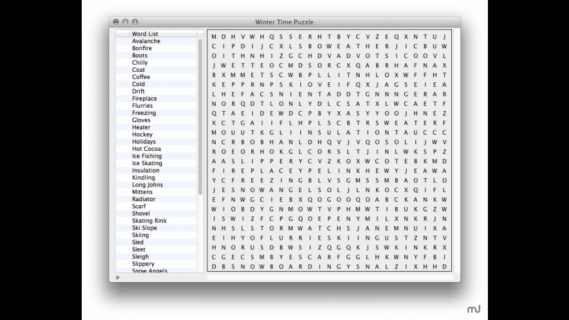
Task: Click the disclosure triangle below the word list
Action: click(x=118, y=278)
